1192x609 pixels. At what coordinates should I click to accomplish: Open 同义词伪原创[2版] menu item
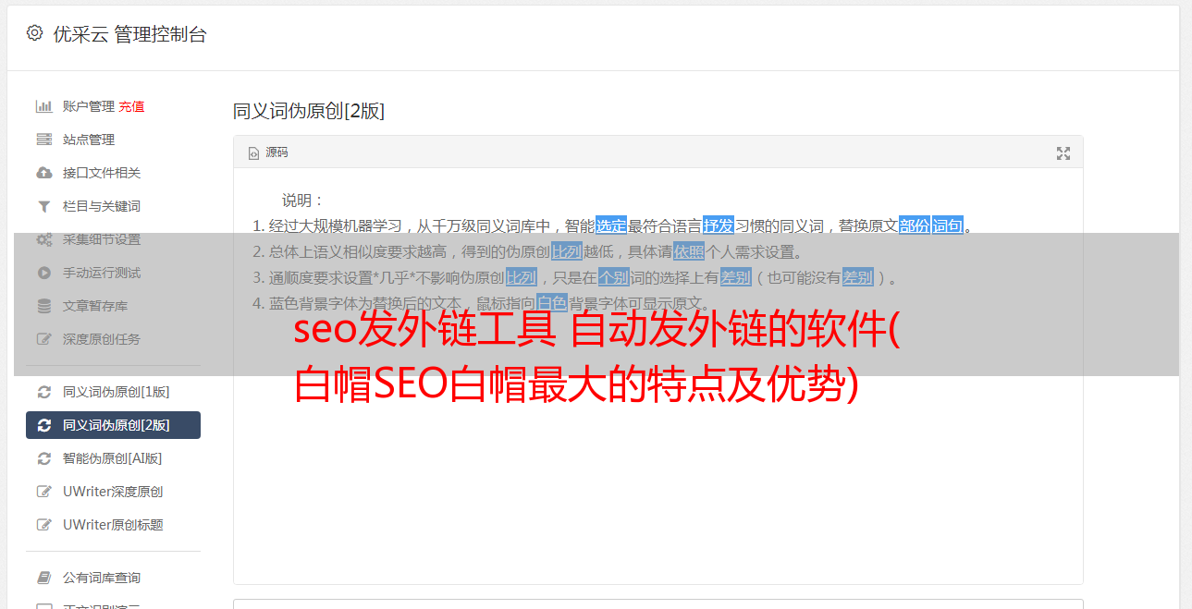[113, 425]
